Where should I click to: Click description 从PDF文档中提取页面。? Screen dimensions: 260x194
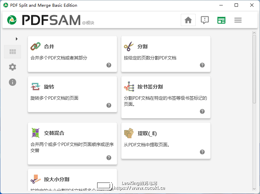pyautogui.click(x=147, y=145)
